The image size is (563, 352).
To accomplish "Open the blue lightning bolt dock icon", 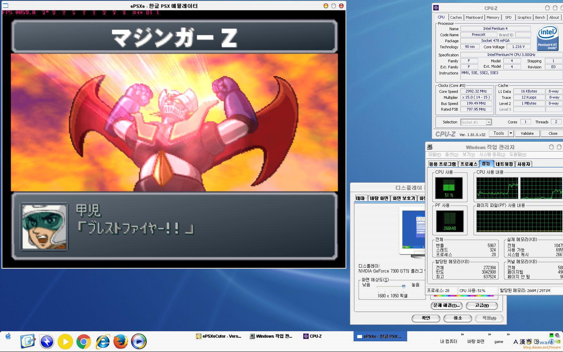I will pos(47,342).
